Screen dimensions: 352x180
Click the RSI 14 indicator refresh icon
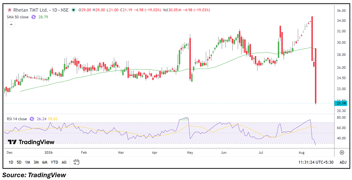32,119
